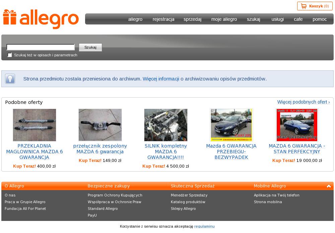Click the 400,00 zł price text
This screenshot has height=233, width=335.
click(46, 166)
